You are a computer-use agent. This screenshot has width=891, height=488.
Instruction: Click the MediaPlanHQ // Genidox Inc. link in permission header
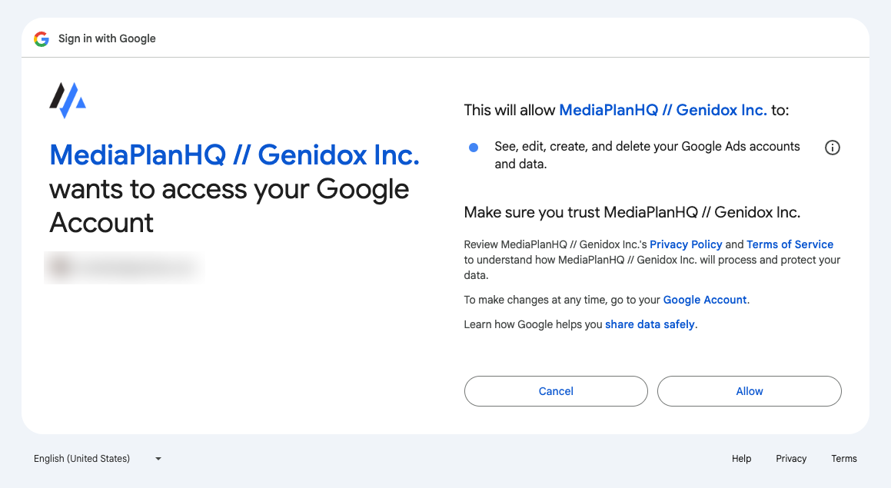(663, 110)
